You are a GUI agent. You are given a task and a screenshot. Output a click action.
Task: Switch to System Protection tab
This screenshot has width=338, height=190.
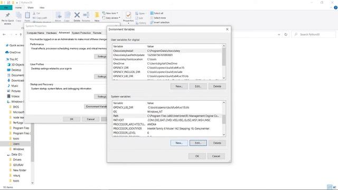pos(81,33)
